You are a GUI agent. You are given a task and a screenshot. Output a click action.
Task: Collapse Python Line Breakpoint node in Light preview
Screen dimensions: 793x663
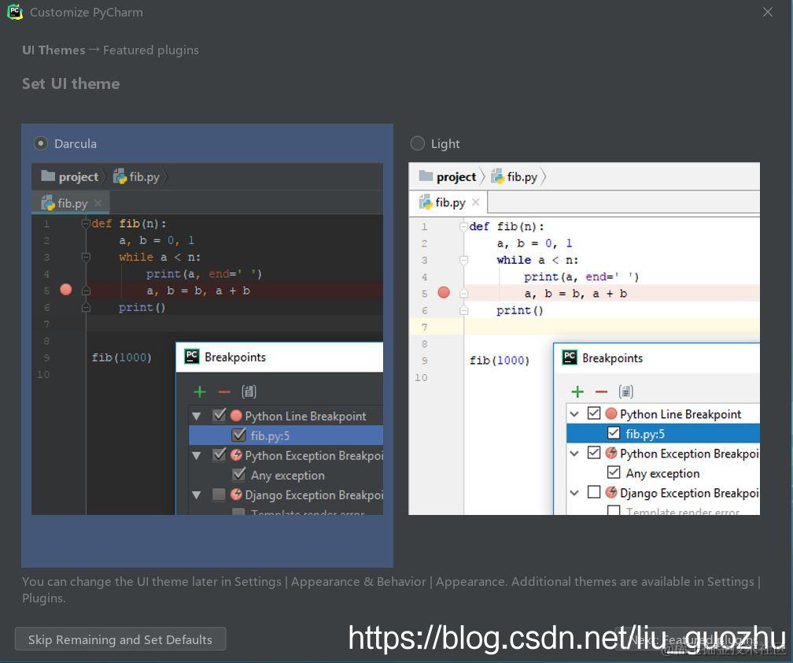click(x=574, y=414)
